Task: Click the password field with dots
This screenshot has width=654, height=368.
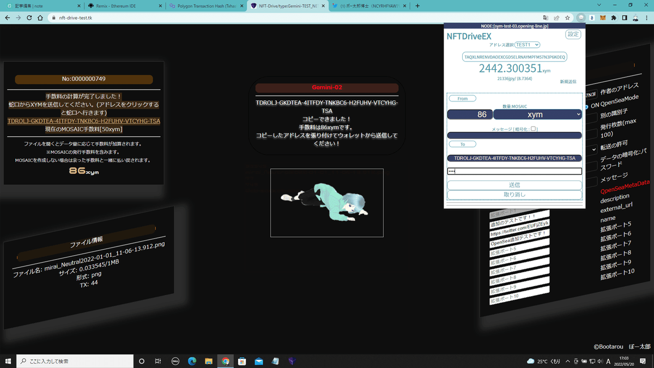Action: 514,171
